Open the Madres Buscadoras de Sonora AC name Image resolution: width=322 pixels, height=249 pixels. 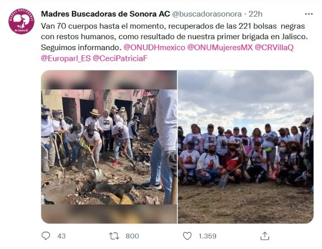click(105, 14)
